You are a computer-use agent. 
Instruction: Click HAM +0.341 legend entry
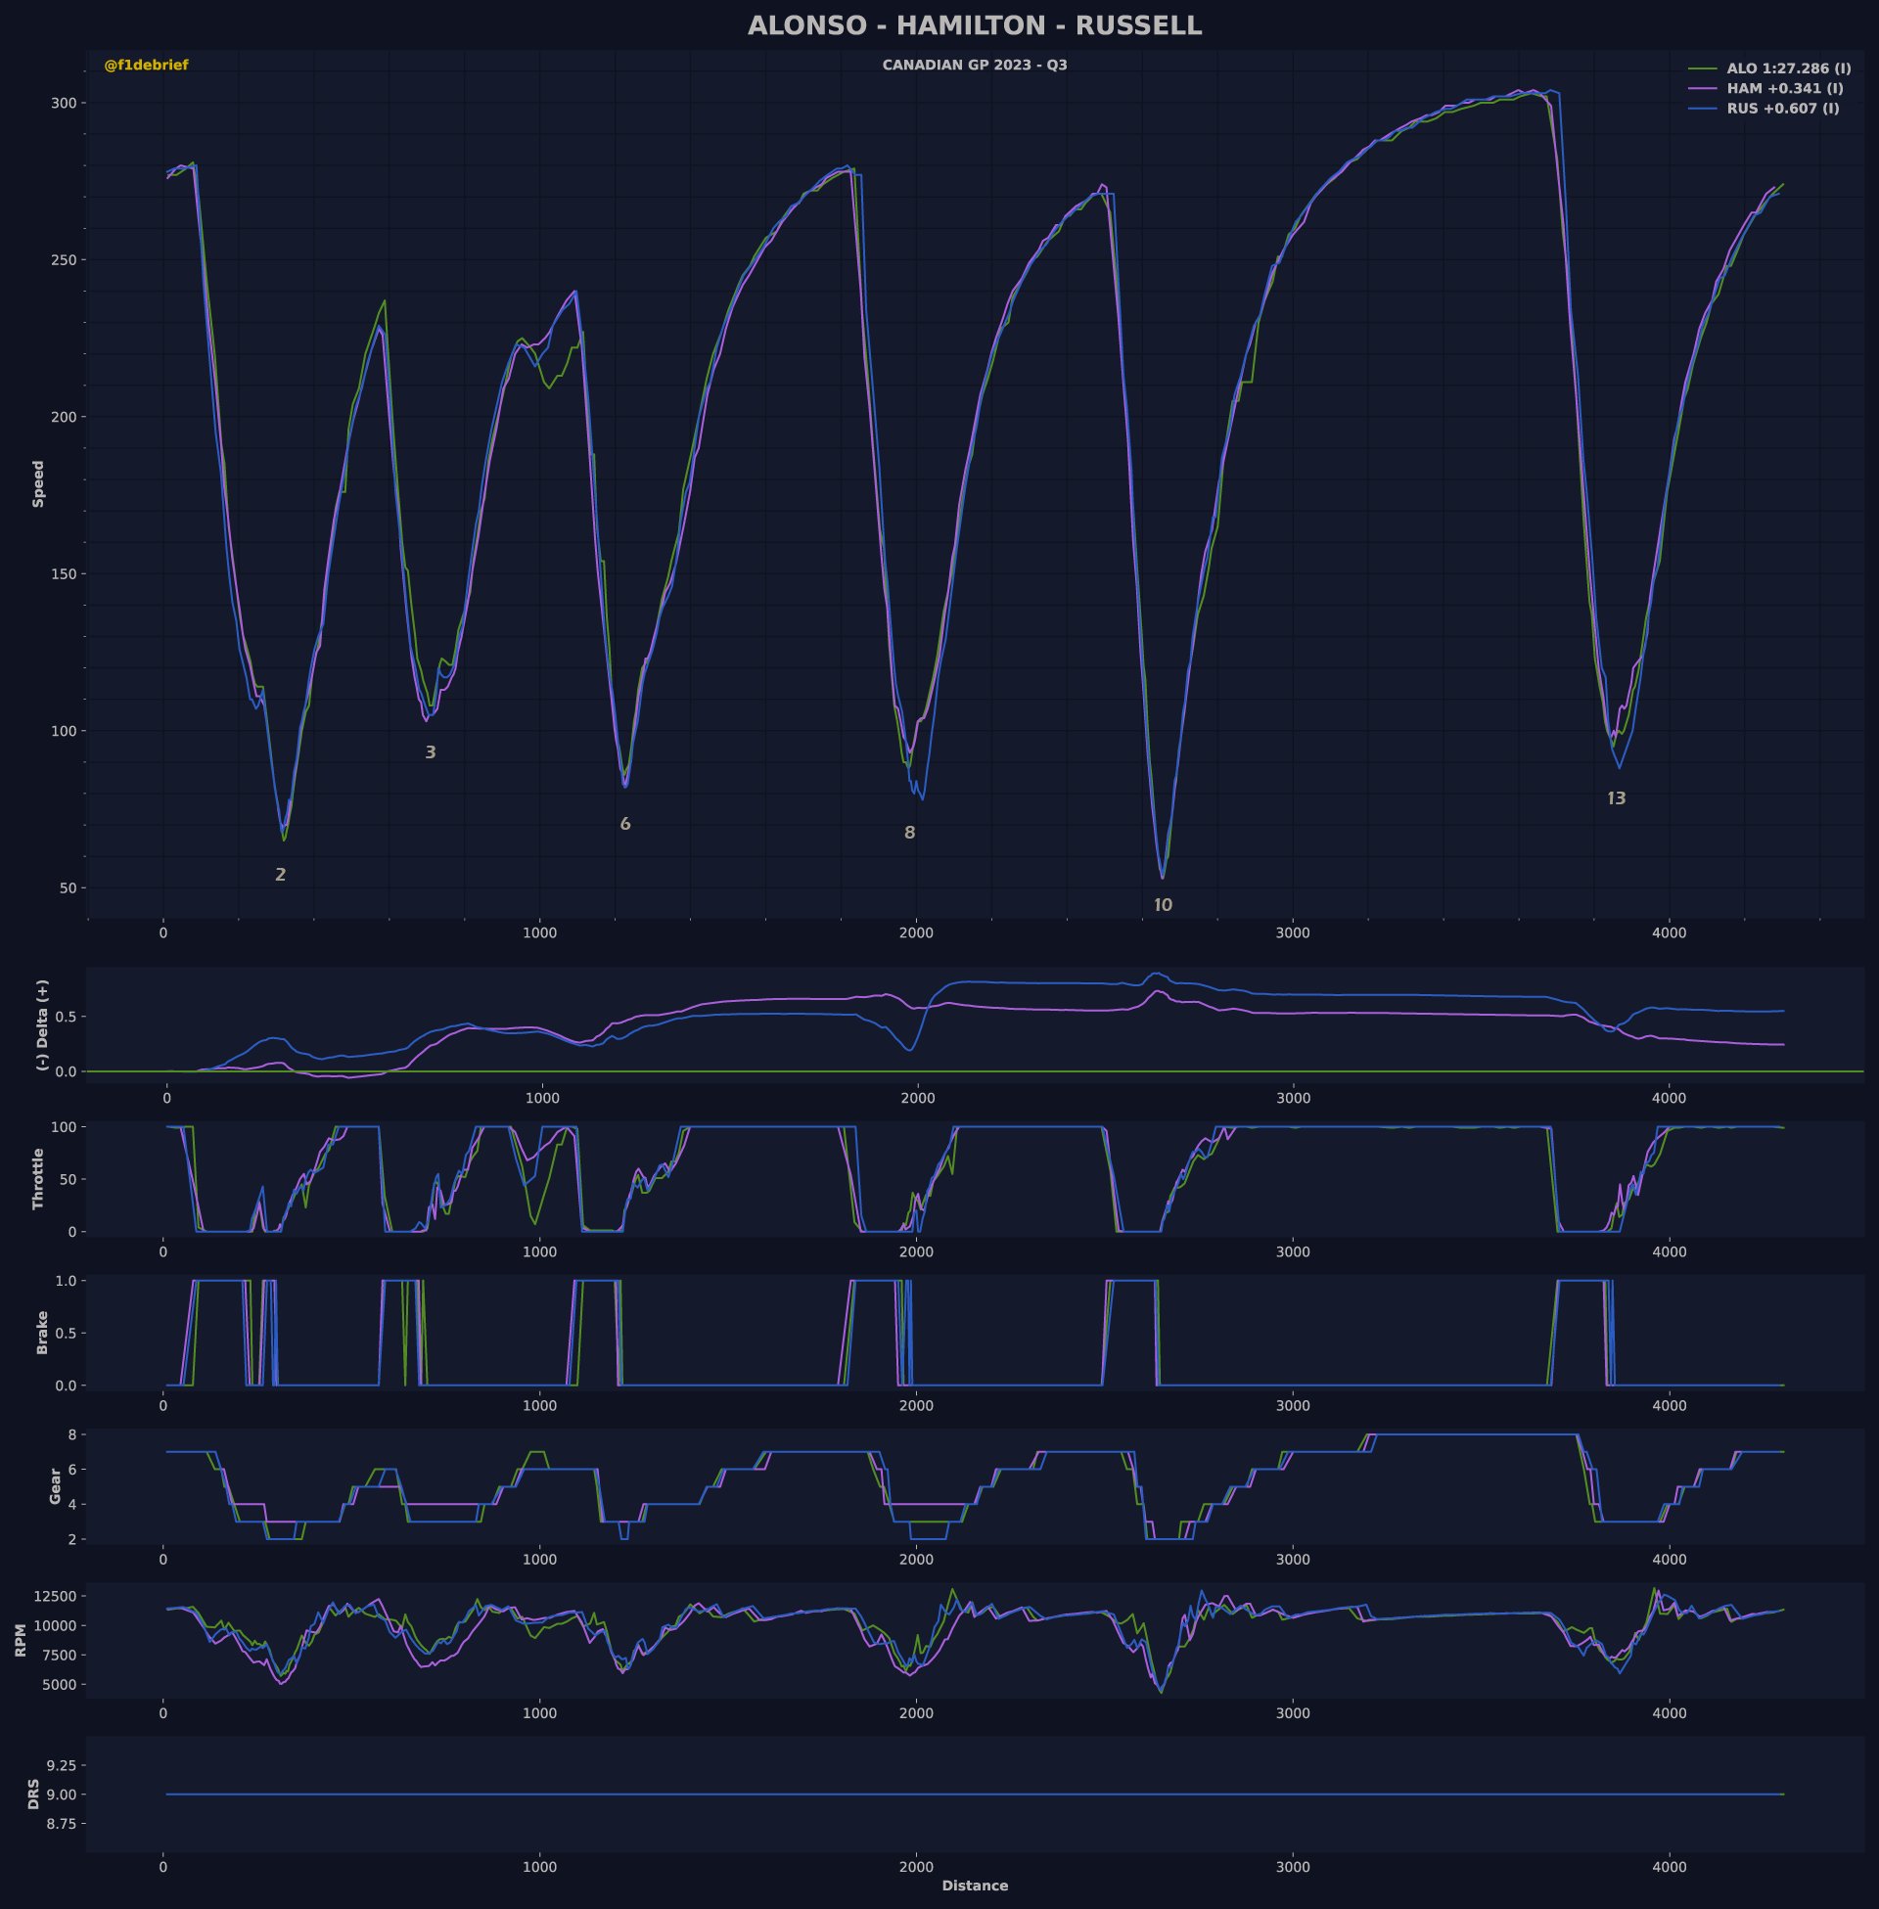coord(1784,89)
